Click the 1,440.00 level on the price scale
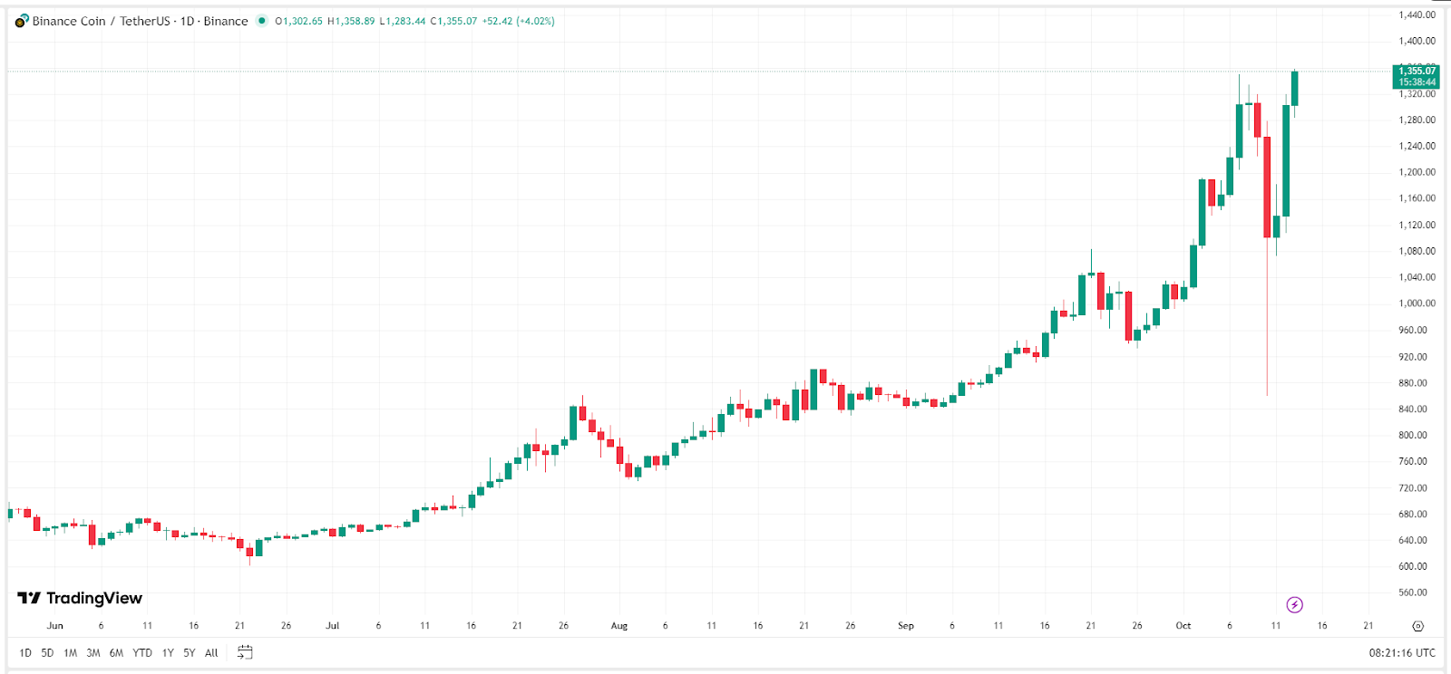The height and width of the screenshot is (674, 1451). point(1417,14)
